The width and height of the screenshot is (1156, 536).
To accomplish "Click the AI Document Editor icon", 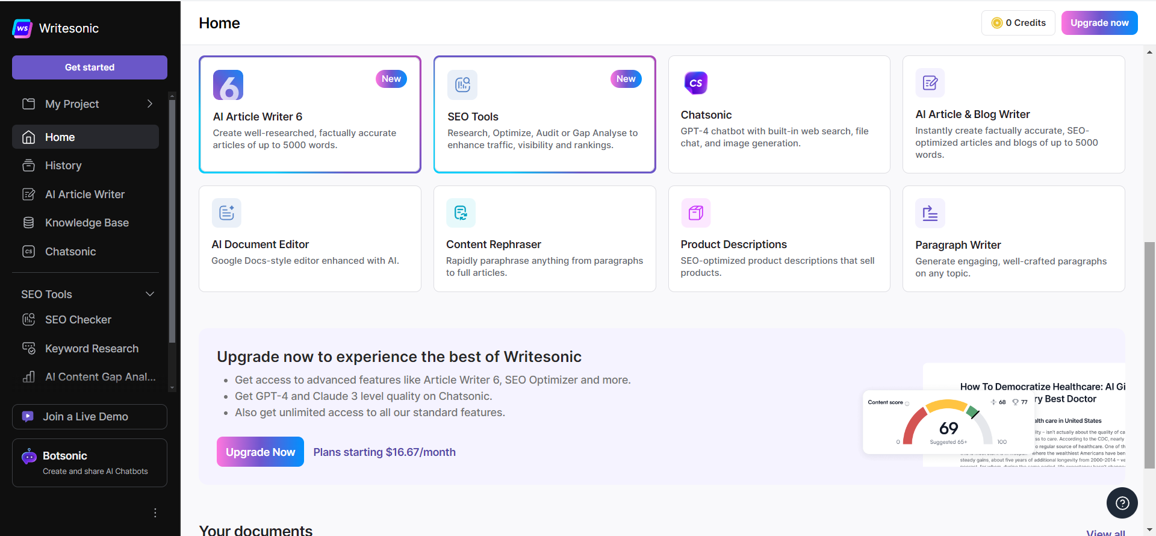I will pyautogui.click(x=226, y=213).
